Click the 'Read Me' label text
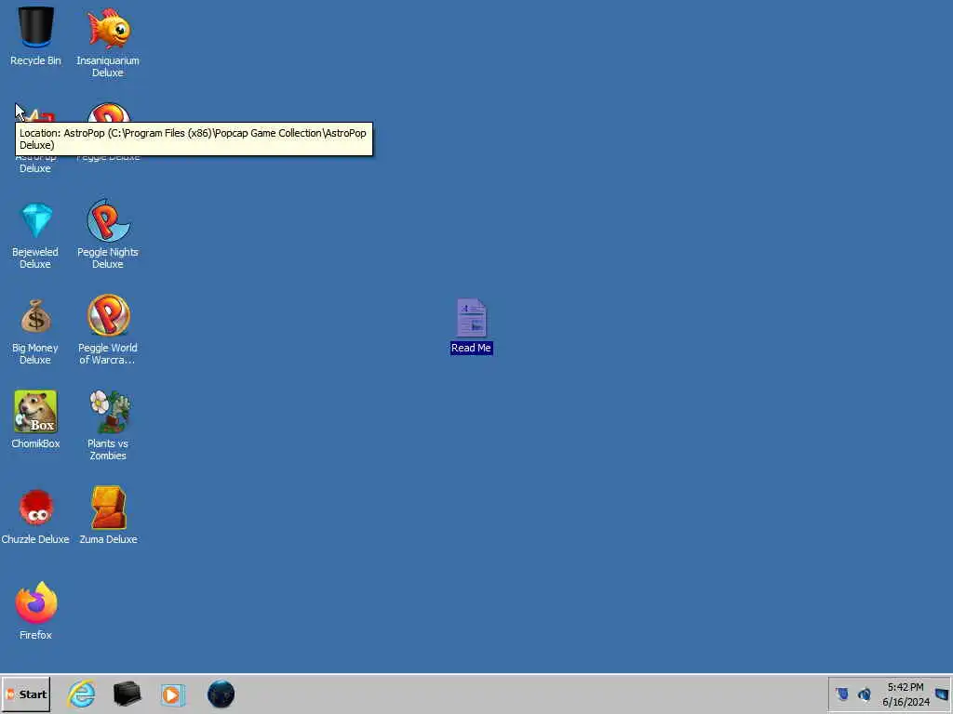Screen dimensions: 953x714 [471, 348]
